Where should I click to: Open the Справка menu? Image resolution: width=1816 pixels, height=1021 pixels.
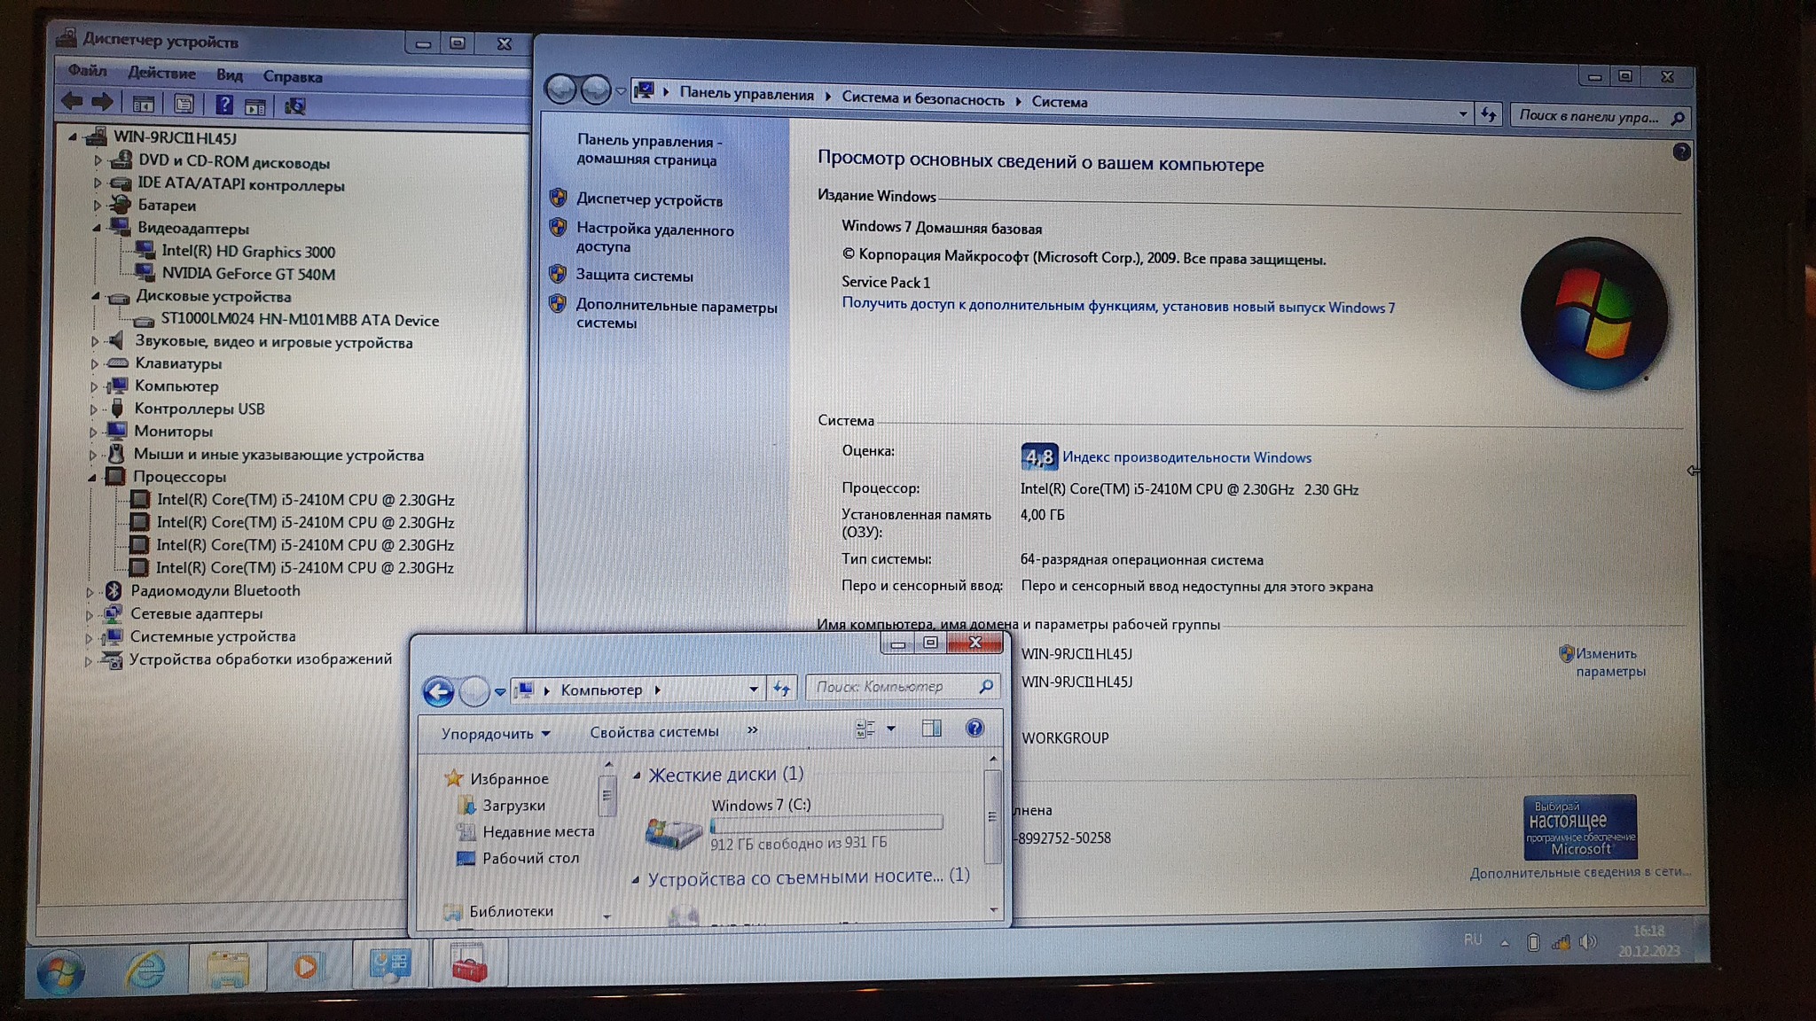[x=292, y=77]
